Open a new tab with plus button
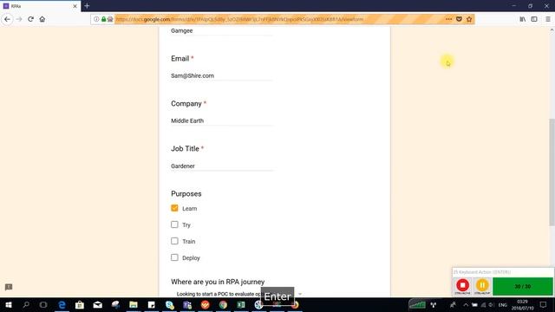 point(87,6)
